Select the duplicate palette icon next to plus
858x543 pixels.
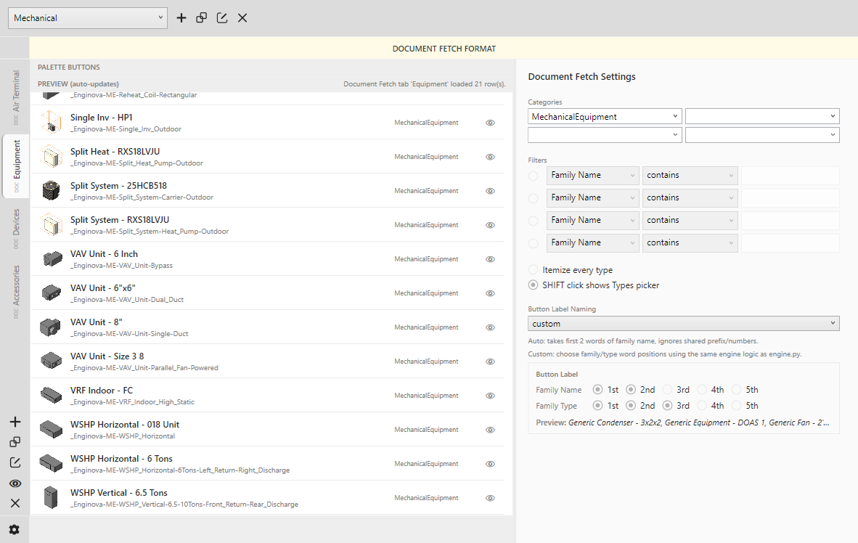[201, 17]
